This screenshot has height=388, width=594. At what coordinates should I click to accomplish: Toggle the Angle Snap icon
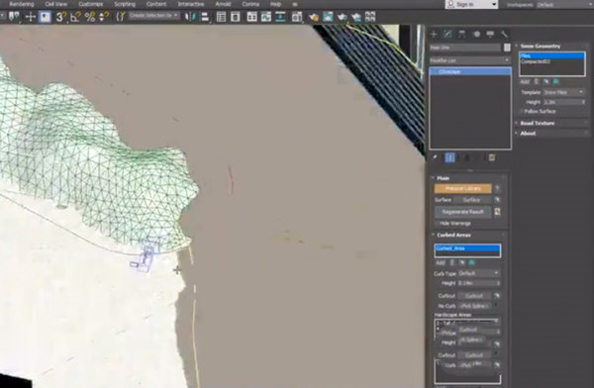(75, 17)
